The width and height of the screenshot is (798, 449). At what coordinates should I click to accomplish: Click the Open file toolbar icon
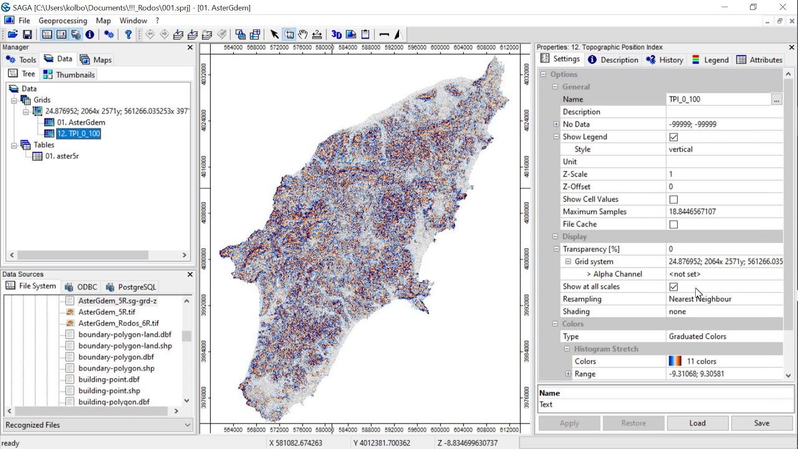12,34
